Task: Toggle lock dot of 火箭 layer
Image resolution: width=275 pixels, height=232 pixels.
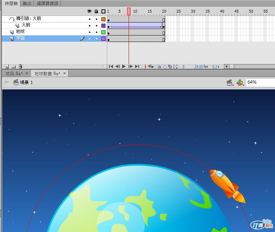Action: click(96, 26)
